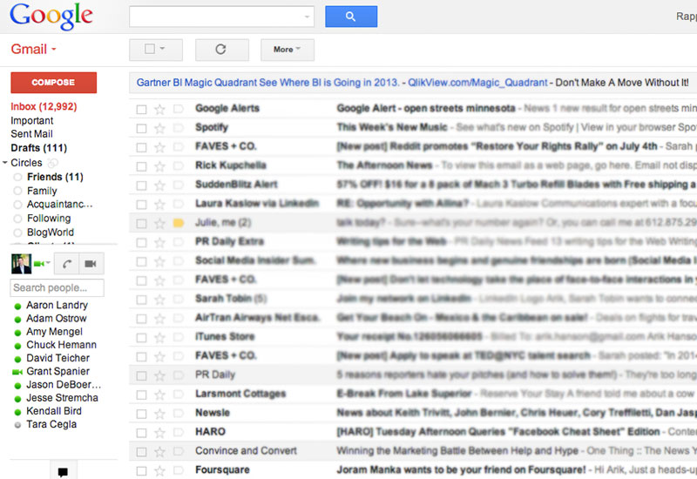
Task: Star the Google Alerts email
Action: pyautogui.click(x=159, y=109)
